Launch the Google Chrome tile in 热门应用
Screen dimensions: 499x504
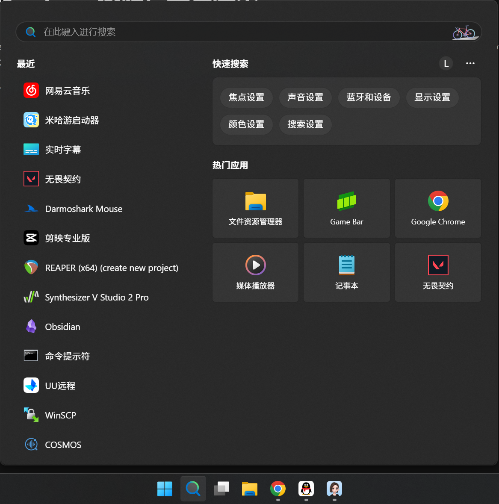pyautogui.click(x=438, y=208)
